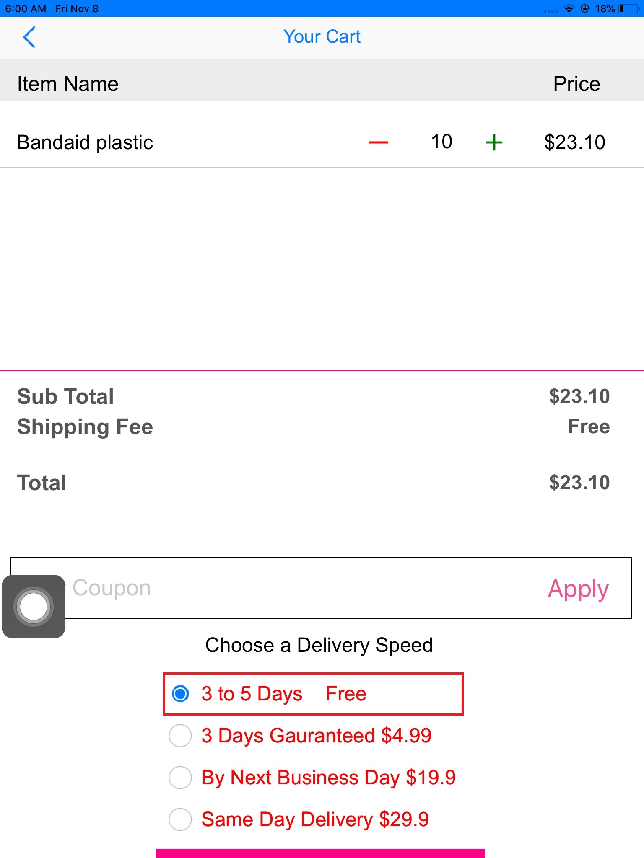Tap the AssistiveTouch floating button
644x858 pixels.
[34, 606]
